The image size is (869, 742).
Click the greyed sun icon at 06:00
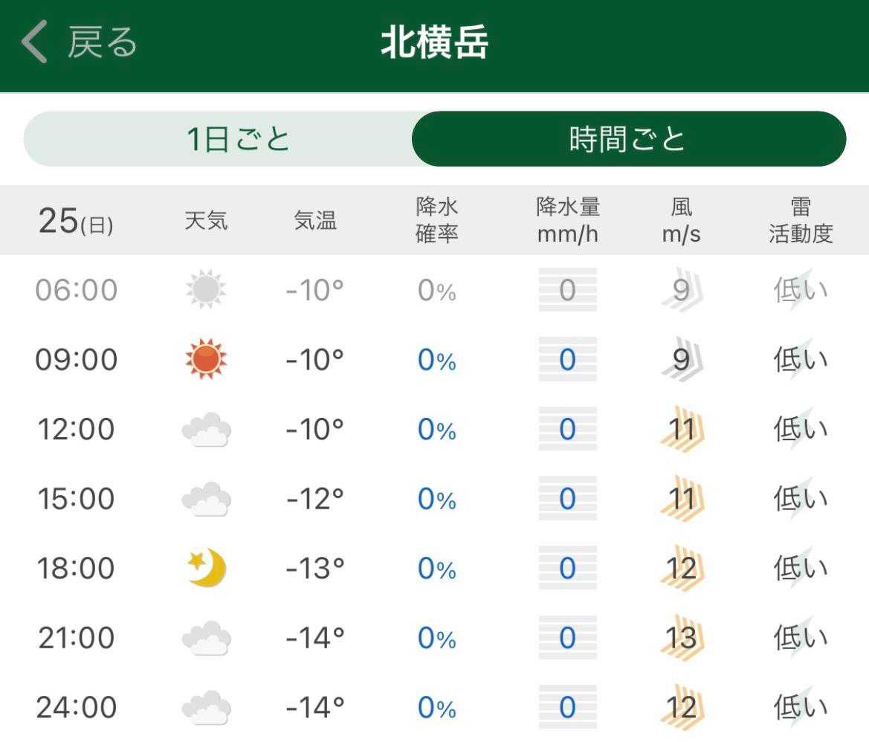pyautogui.click(x=206, y=290)
